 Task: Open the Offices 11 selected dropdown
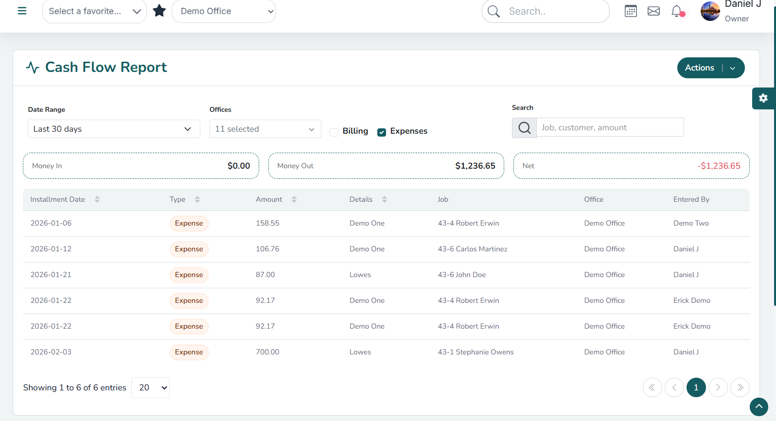(x=265, y=129)
